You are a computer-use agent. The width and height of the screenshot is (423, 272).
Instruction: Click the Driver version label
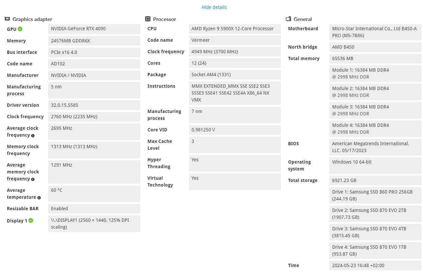(23, 105)
